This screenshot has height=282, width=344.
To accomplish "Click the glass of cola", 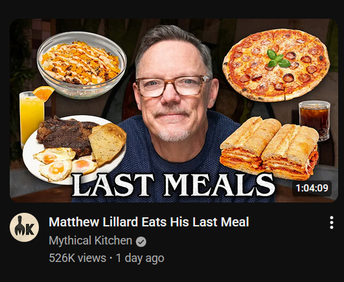I will coord(315,120).
